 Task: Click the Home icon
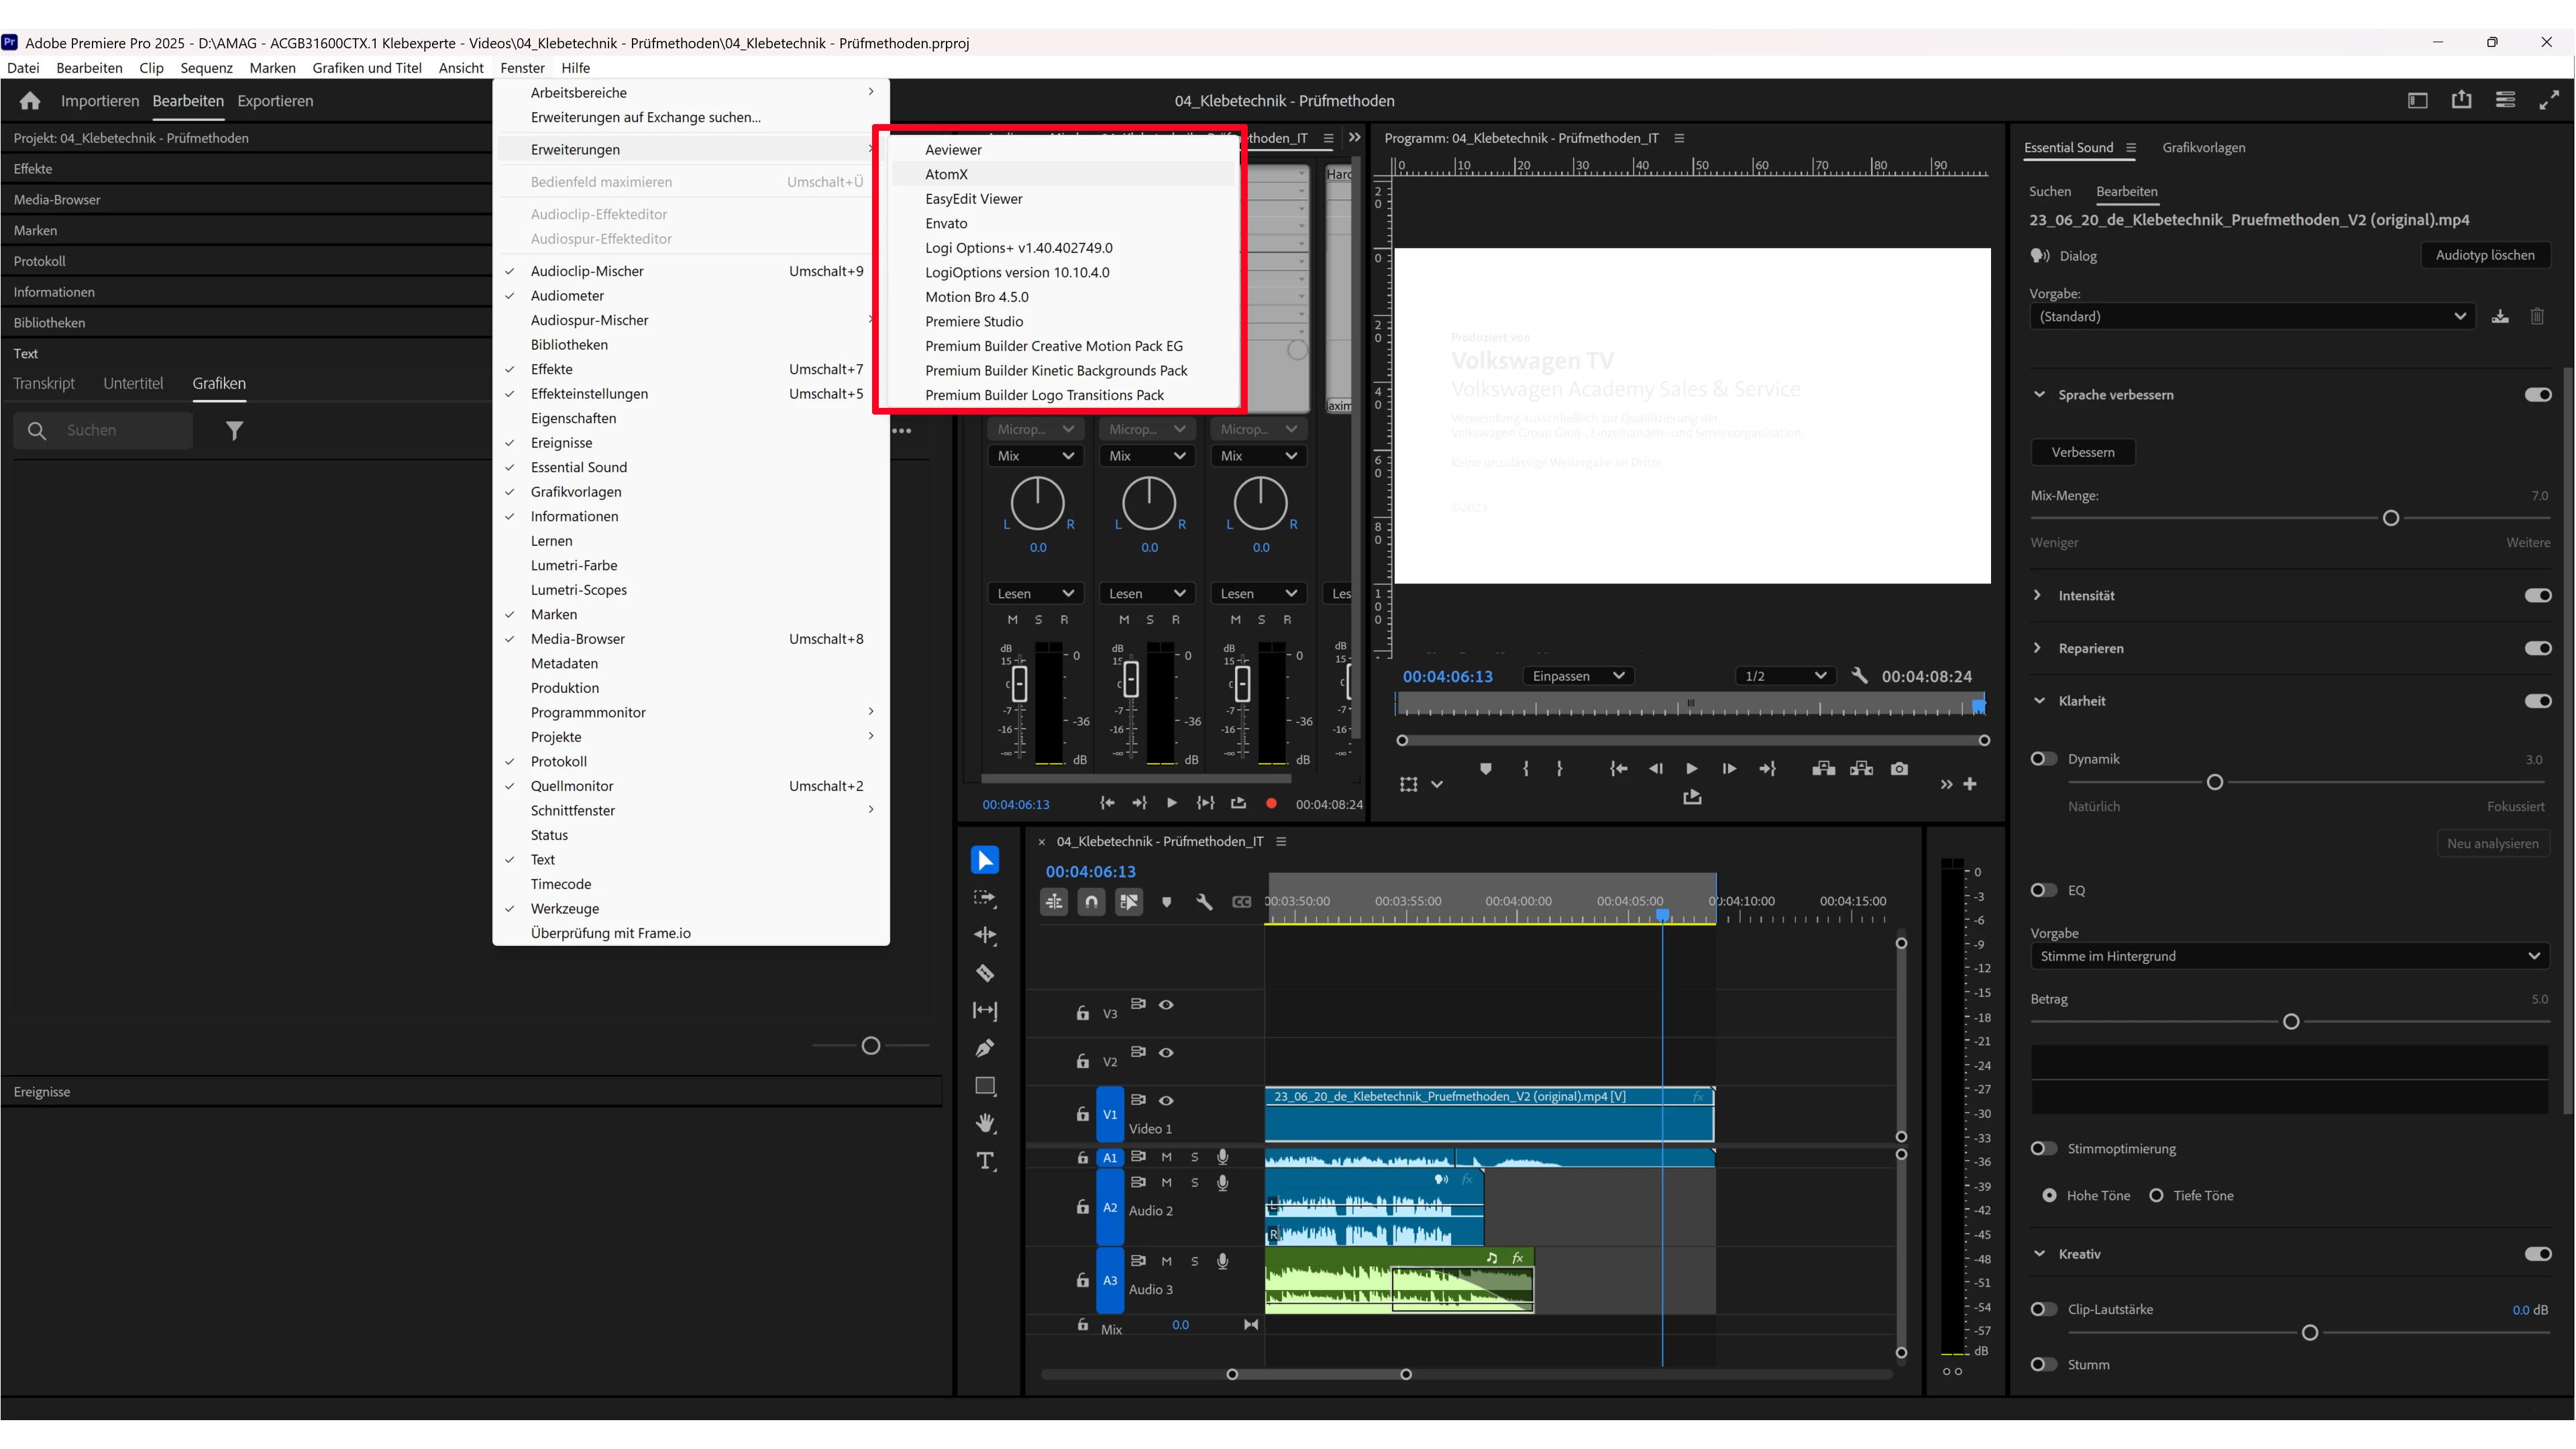pyautogui.click(x=30, y=101)
